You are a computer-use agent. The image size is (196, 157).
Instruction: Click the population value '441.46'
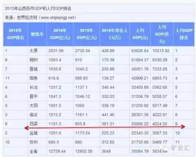[x=108, y=115]
